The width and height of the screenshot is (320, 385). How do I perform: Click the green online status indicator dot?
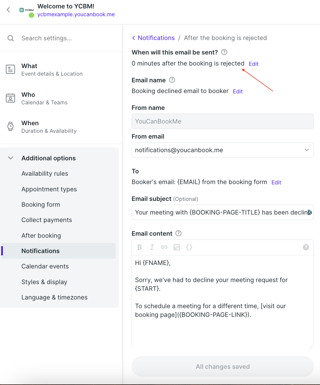point(31,15)
